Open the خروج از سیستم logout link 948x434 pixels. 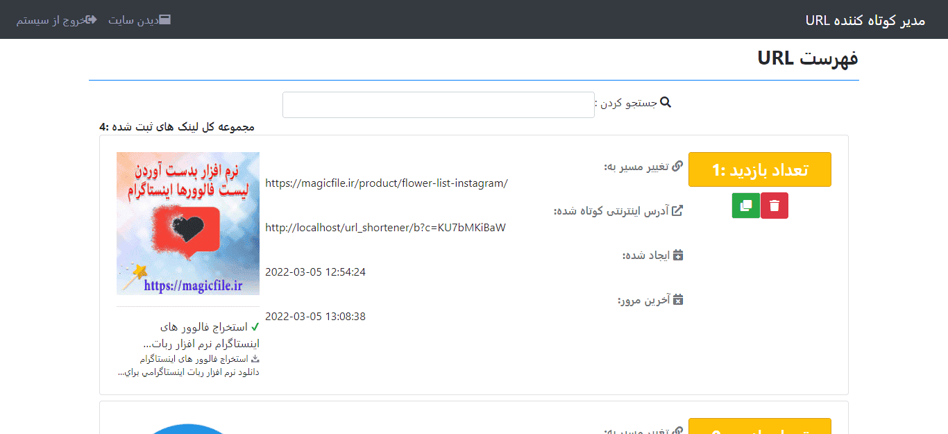[57, 19]
